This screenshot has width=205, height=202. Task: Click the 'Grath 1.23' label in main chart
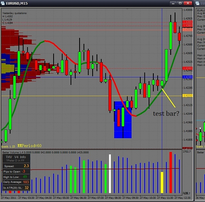tap(8, 146)
